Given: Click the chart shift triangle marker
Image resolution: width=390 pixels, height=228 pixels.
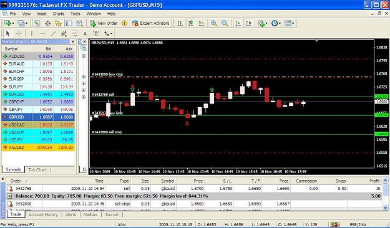Looking at the screenshot, I should coord(316,40).
